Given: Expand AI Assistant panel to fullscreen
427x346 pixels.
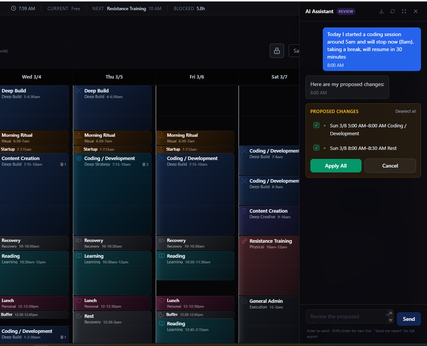Looking at the screenshot, I should [x=404, y=11].
